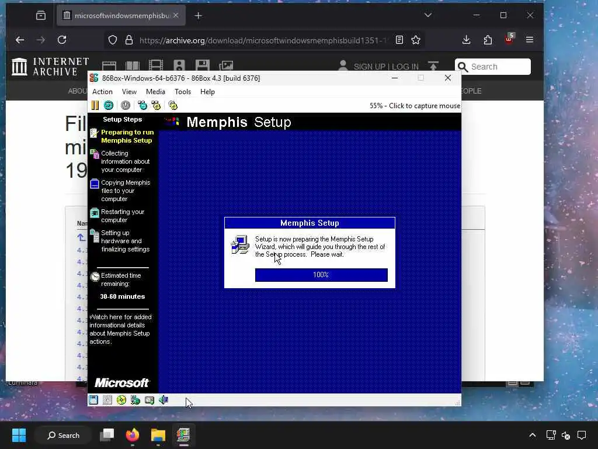The width and height of the screenshot is (598, 449).
Task: Open a new Firefox tab
Action: click(x=199, y=16)
